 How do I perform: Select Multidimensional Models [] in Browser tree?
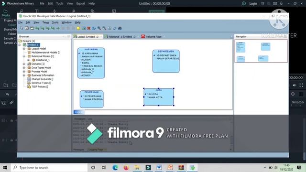(x=45, y=53)
